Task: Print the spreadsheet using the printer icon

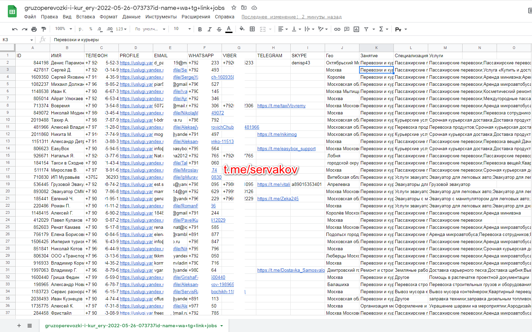Action: click(x=34, y=29)
